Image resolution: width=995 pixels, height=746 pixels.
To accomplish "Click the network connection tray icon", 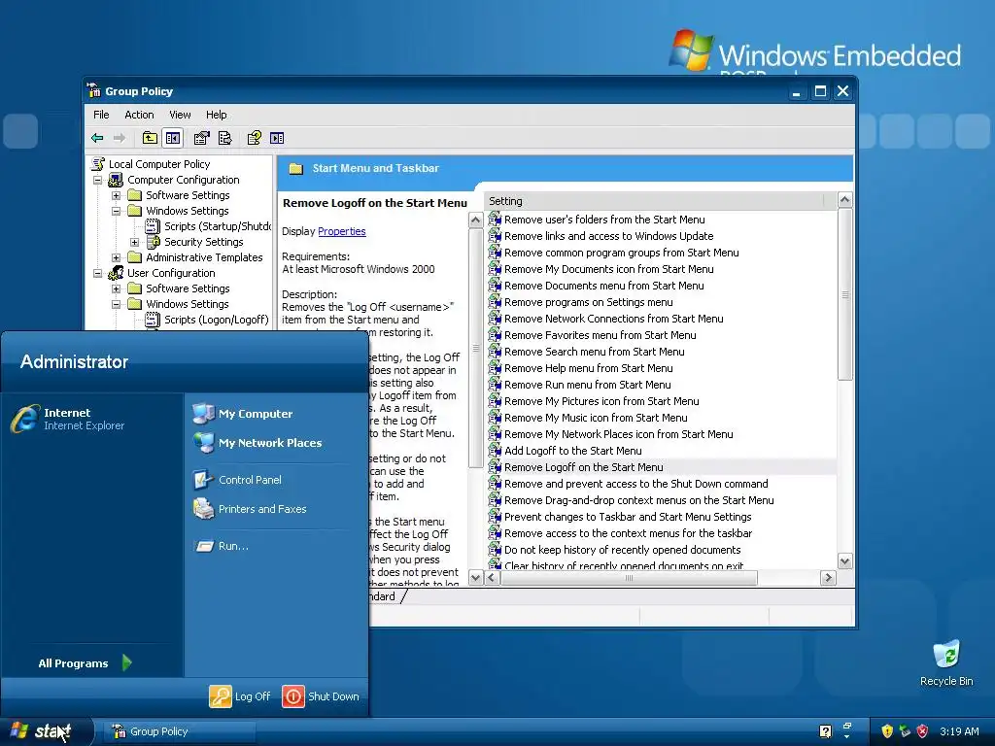I will coord(905,731).
